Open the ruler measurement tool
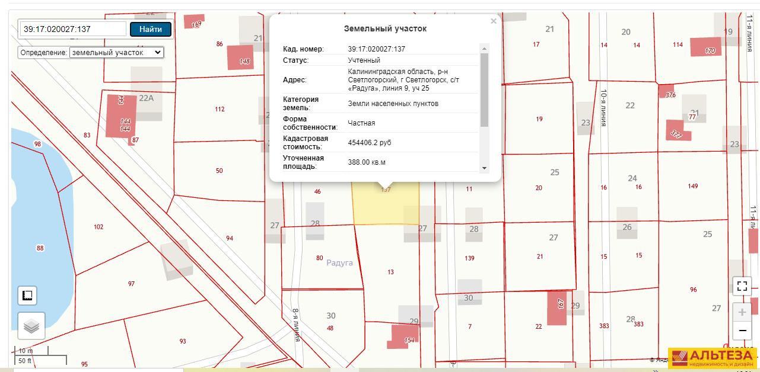The image size is (760, 372). 27,295
